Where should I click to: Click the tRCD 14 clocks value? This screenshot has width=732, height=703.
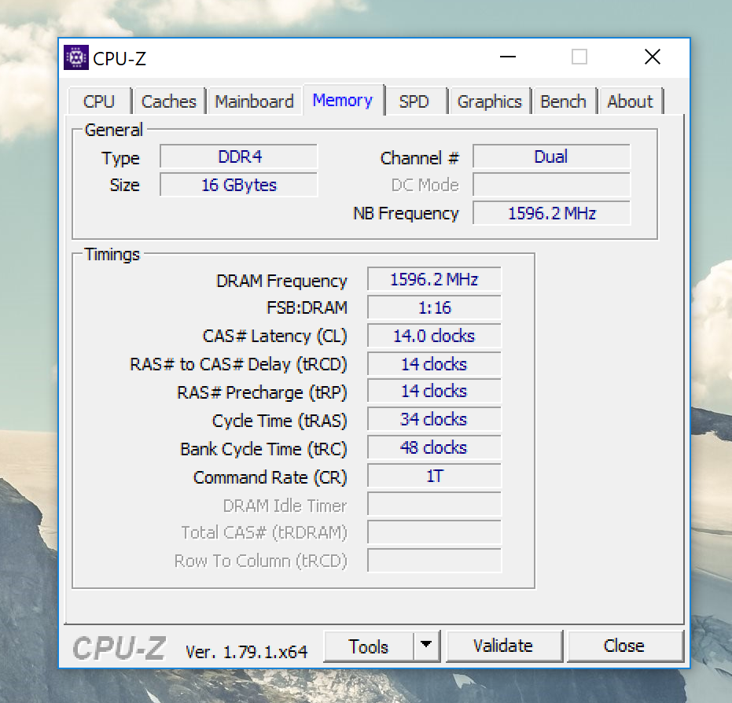pyautogui.click(x=434, y=364)
